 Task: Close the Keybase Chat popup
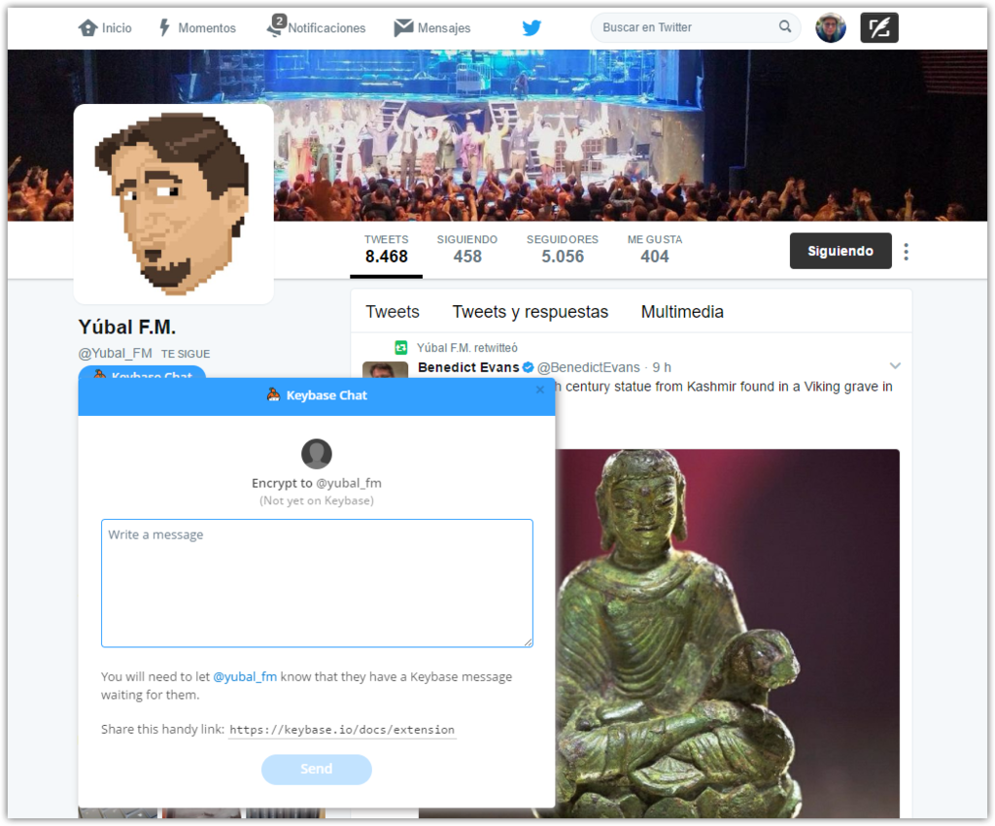pyautogui.click(x=540, y=390)
